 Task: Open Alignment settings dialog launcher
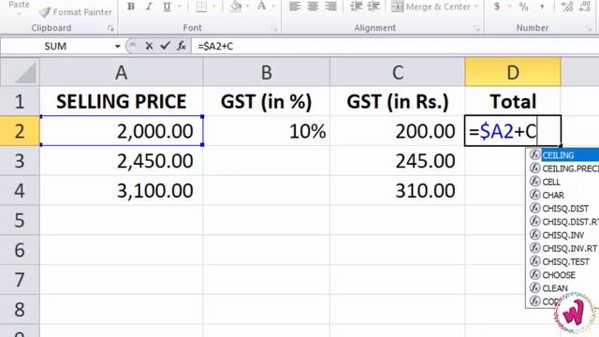[476, 28]
